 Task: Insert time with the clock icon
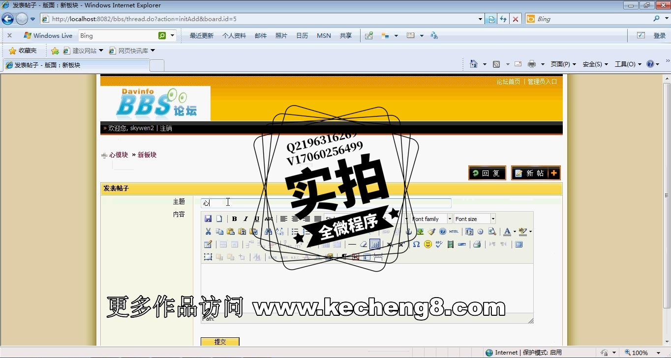tap(481, 232)
